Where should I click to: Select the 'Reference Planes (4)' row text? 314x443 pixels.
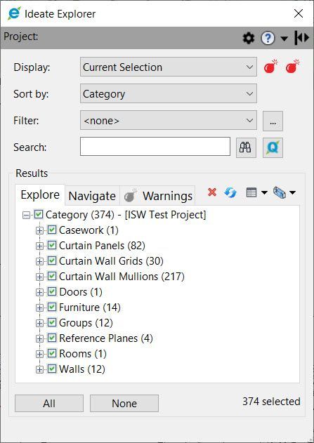pyautogui.click(x=106, y=338)
